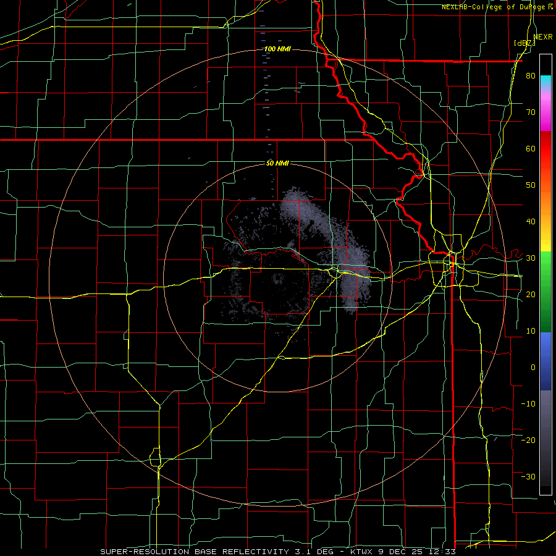Click the 20 value on dBZ scale

pyautogui.click(x=531, y=295)
